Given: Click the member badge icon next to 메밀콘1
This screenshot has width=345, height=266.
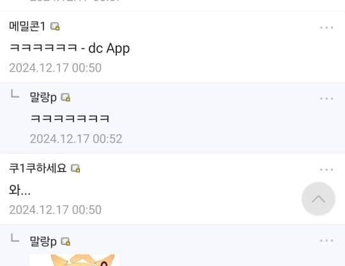Looking at the screenshot, I should [55, 26].
